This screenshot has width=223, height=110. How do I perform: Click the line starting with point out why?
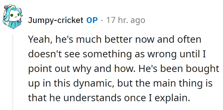click(x=123, y=69)
